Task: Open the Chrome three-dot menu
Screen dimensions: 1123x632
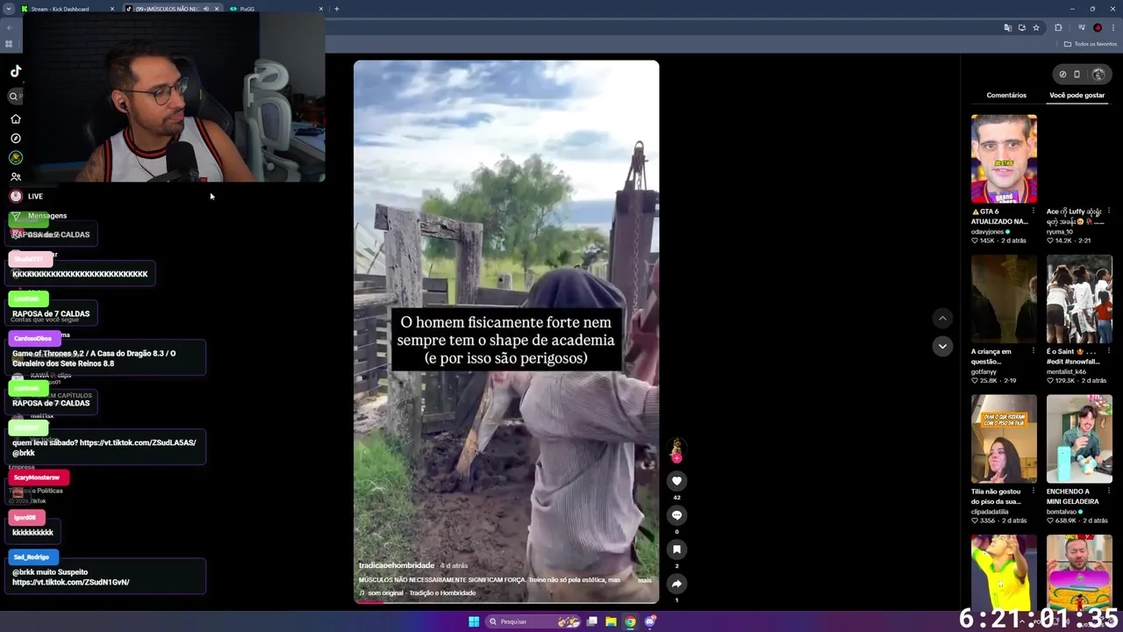Action: click(x=1112, y=28)
